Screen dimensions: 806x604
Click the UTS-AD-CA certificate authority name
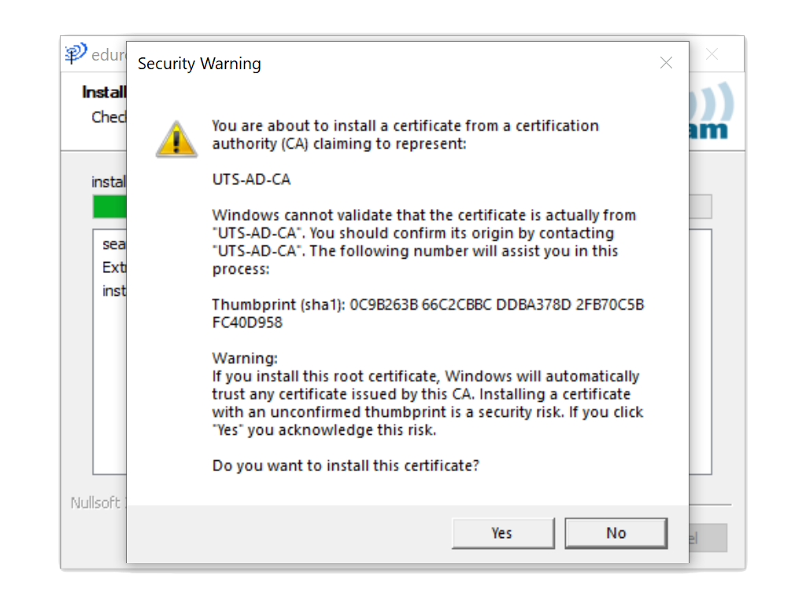pyautogui.click(x=251, y=179)
